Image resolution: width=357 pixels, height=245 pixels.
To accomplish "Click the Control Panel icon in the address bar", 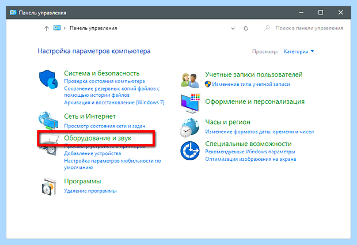I will tap(57, 28).
